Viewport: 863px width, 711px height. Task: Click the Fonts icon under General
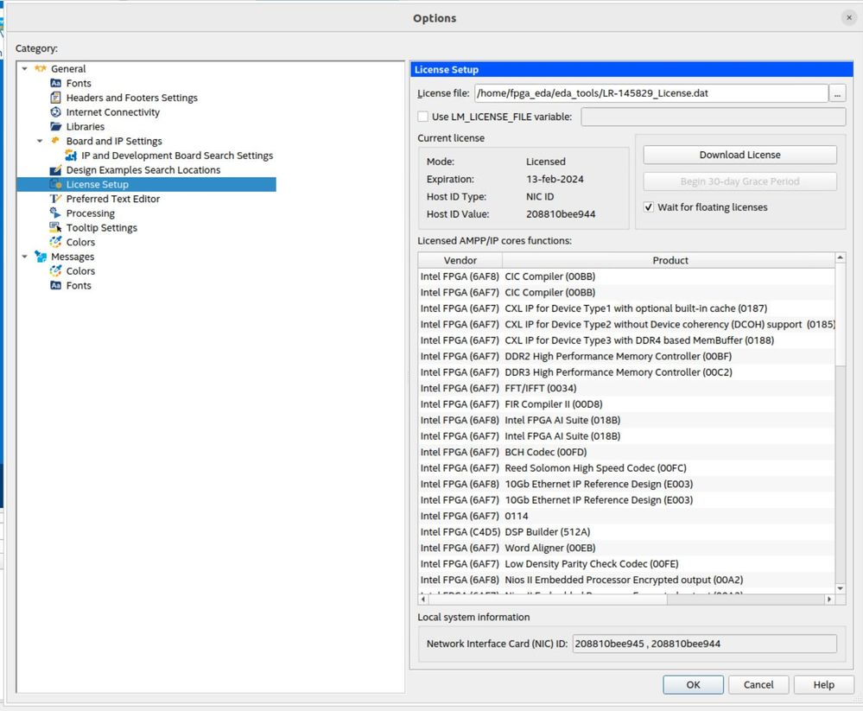[x=56, y=83]
